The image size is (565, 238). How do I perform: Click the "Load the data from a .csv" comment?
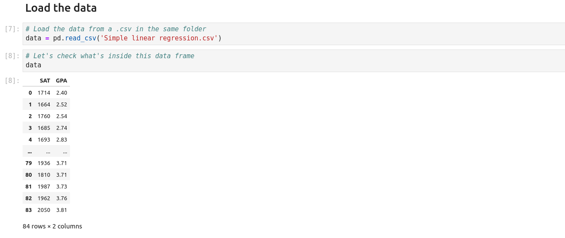tap(116, 29)
